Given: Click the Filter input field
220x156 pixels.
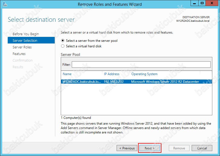Looking at the screenshot, I should click(141, 65).
